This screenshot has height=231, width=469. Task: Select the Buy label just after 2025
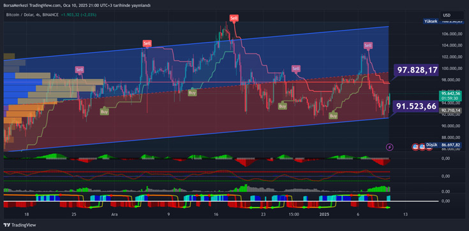(332, 116)
